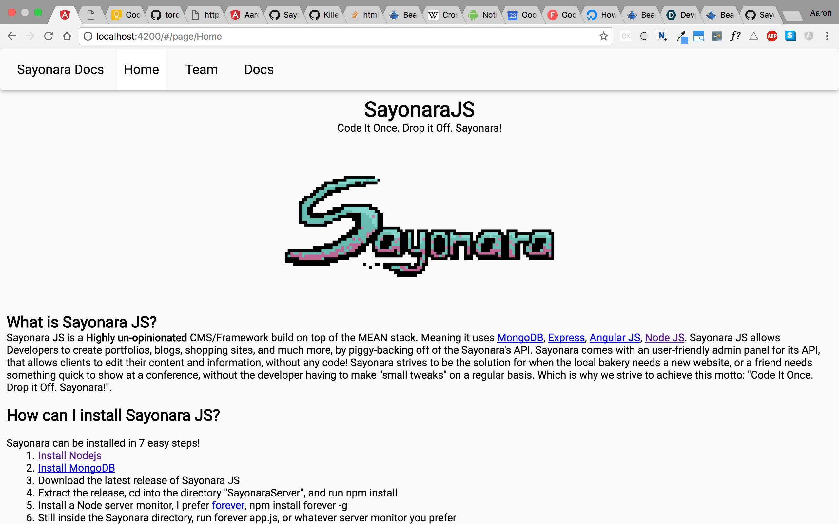Click the home icon in toolbar
839x524 pixels.
[67, 36]
